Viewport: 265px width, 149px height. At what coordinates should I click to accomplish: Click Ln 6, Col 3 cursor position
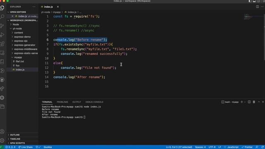click(x=179, y=147)
